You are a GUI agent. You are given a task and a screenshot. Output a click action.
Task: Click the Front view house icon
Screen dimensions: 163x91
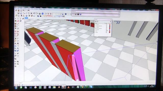point(21,11)
